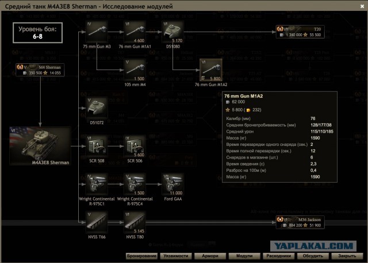This screenshot has width=368, height=263.
Task: Click the Снарядов в магазине (шт.) label
Action: (x=252, y=157)
